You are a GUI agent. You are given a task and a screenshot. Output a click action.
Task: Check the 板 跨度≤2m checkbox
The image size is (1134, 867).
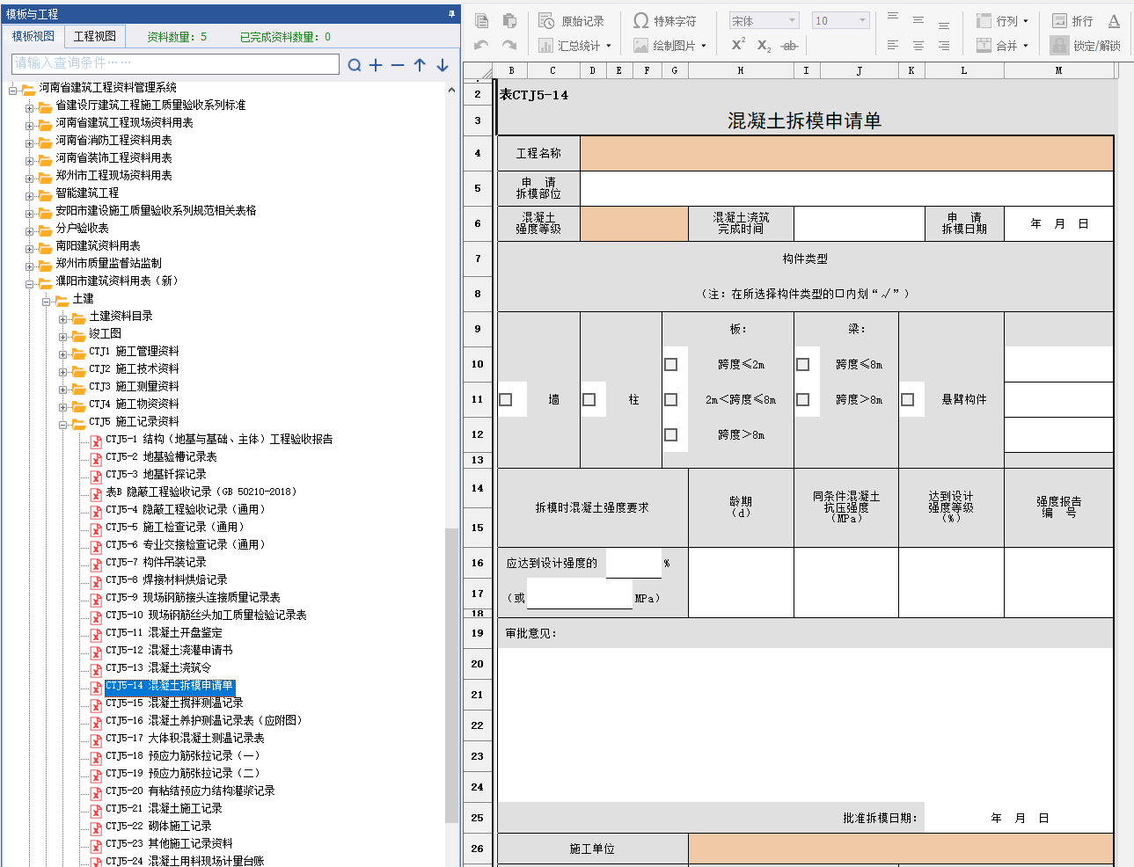pyautogui.click(x=671, y=364)
